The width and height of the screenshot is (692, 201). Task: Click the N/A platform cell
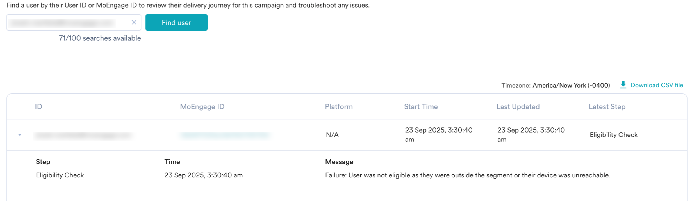[332, 135]
